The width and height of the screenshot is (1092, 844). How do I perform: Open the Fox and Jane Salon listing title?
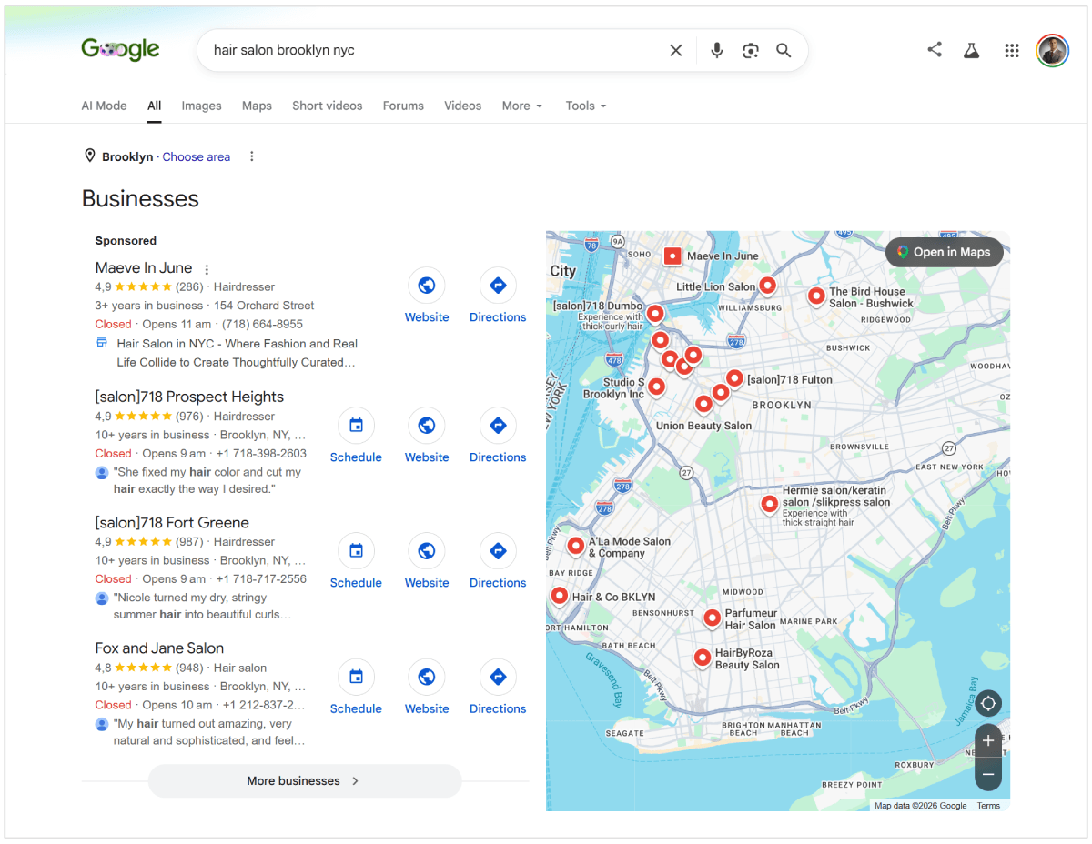point(159,648)
